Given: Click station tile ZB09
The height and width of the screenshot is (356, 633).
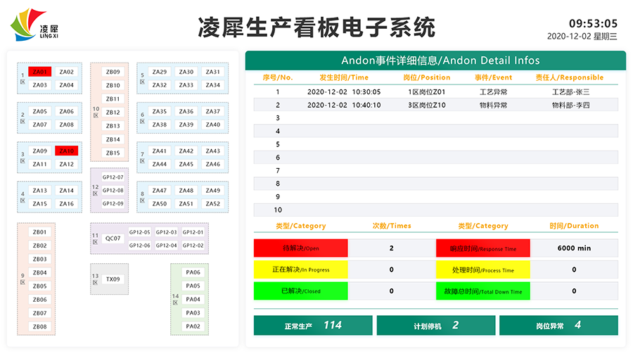Looking at the screenshot, I should click(113, 72).
